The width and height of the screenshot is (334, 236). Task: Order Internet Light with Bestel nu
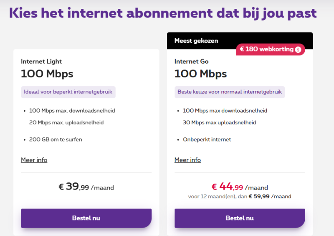pyautogui.click(x=86, y=218)
